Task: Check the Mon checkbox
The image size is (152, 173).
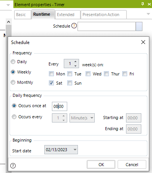Action: click(51, 74)
